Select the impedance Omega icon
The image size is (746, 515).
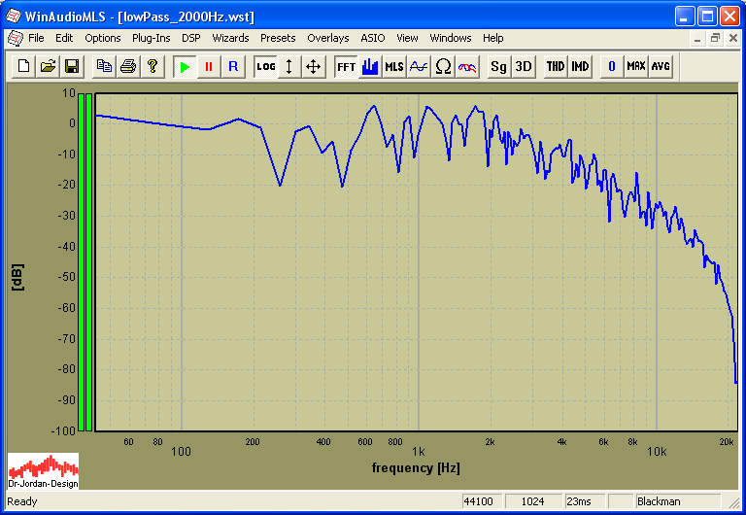click(x=443, y=66)
